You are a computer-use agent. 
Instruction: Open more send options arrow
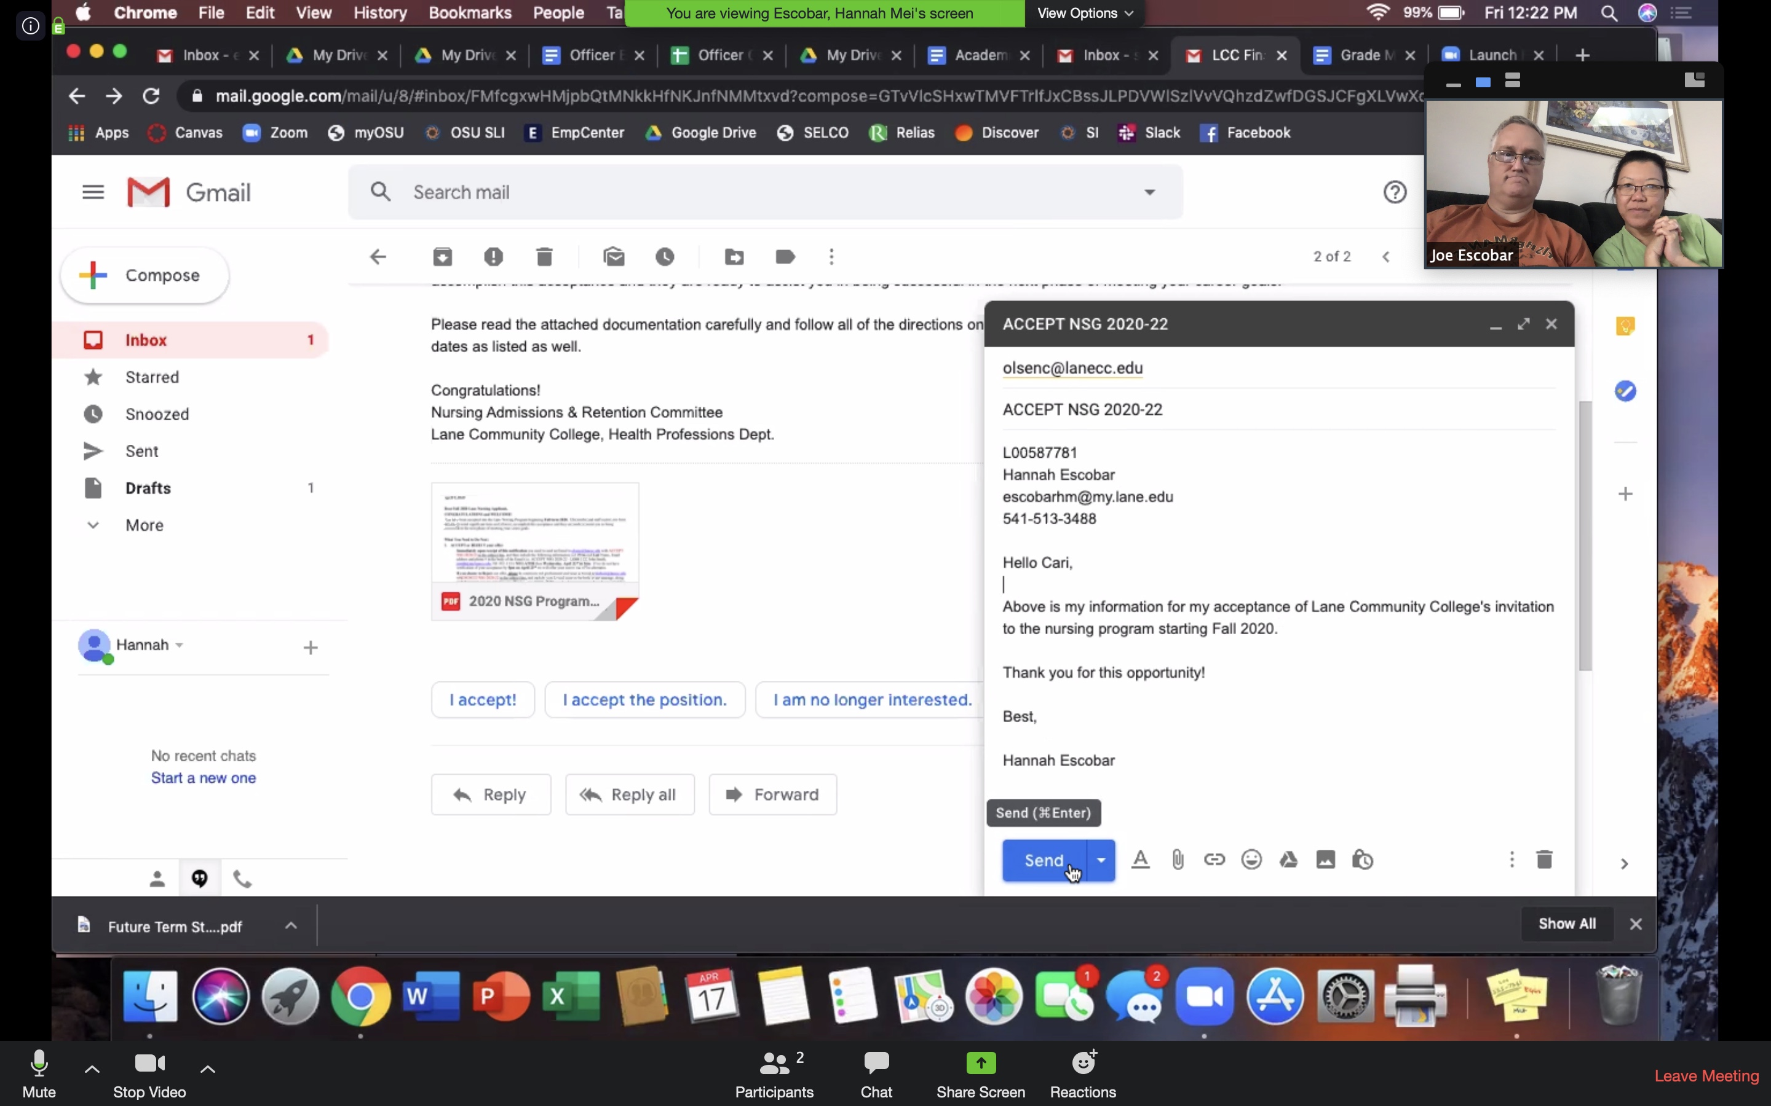(x=1101, y=860)
